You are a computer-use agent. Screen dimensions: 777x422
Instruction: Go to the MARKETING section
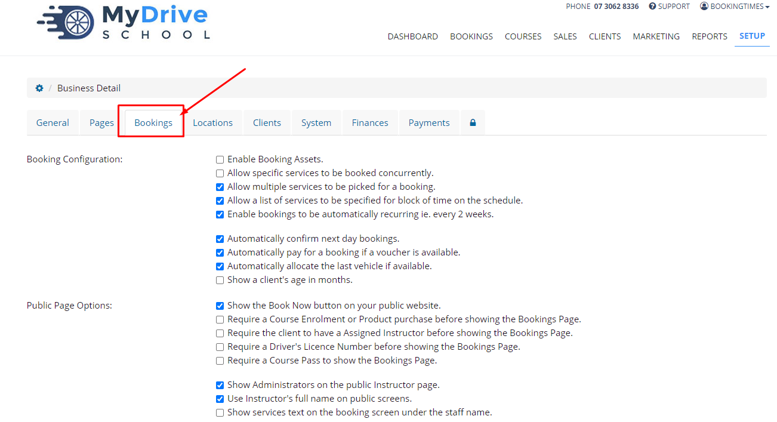pos(656,36)
